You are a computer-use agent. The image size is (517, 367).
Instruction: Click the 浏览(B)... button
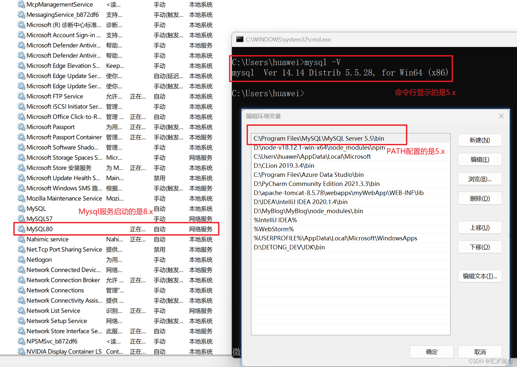(480, 179)
